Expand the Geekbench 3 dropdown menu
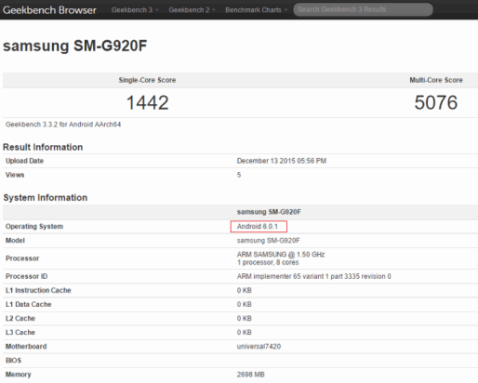The width and height of the screenshot is (478, 383). (x=135, y=10)
